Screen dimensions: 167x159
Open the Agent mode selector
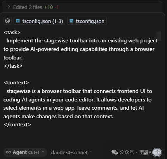(25, 152)
